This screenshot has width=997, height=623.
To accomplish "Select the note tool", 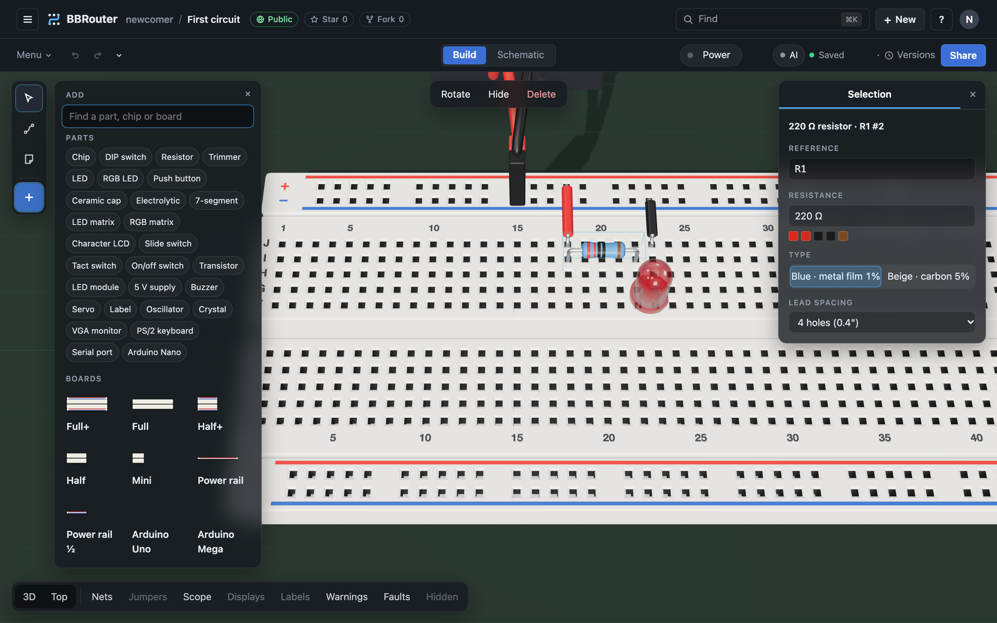I will coord(29,159).
